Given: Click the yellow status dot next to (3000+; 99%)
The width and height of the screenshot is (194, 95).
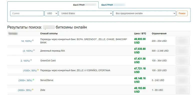Looking at the screenshot, I should pos(33,89).
